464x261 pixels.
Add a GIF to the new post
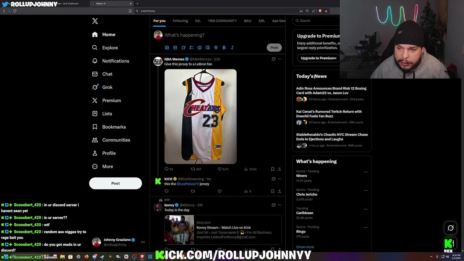175,47
